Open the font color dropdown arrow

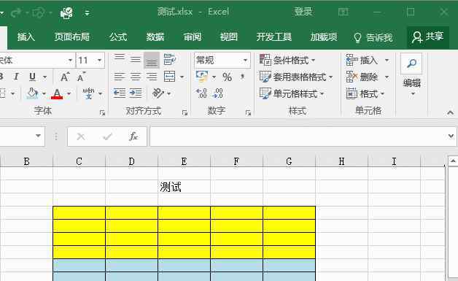69,93
